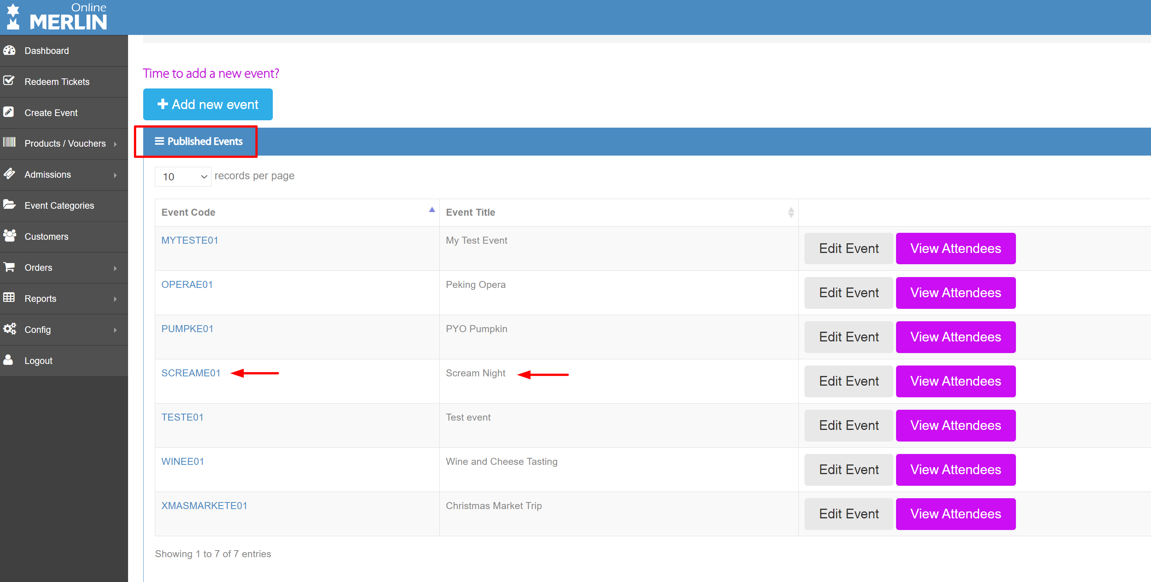Image resolution: width=1151 pixels, height=582 pixels.
Task: Expand the Reports submenu arrow
Action: [x=115, y=299]
